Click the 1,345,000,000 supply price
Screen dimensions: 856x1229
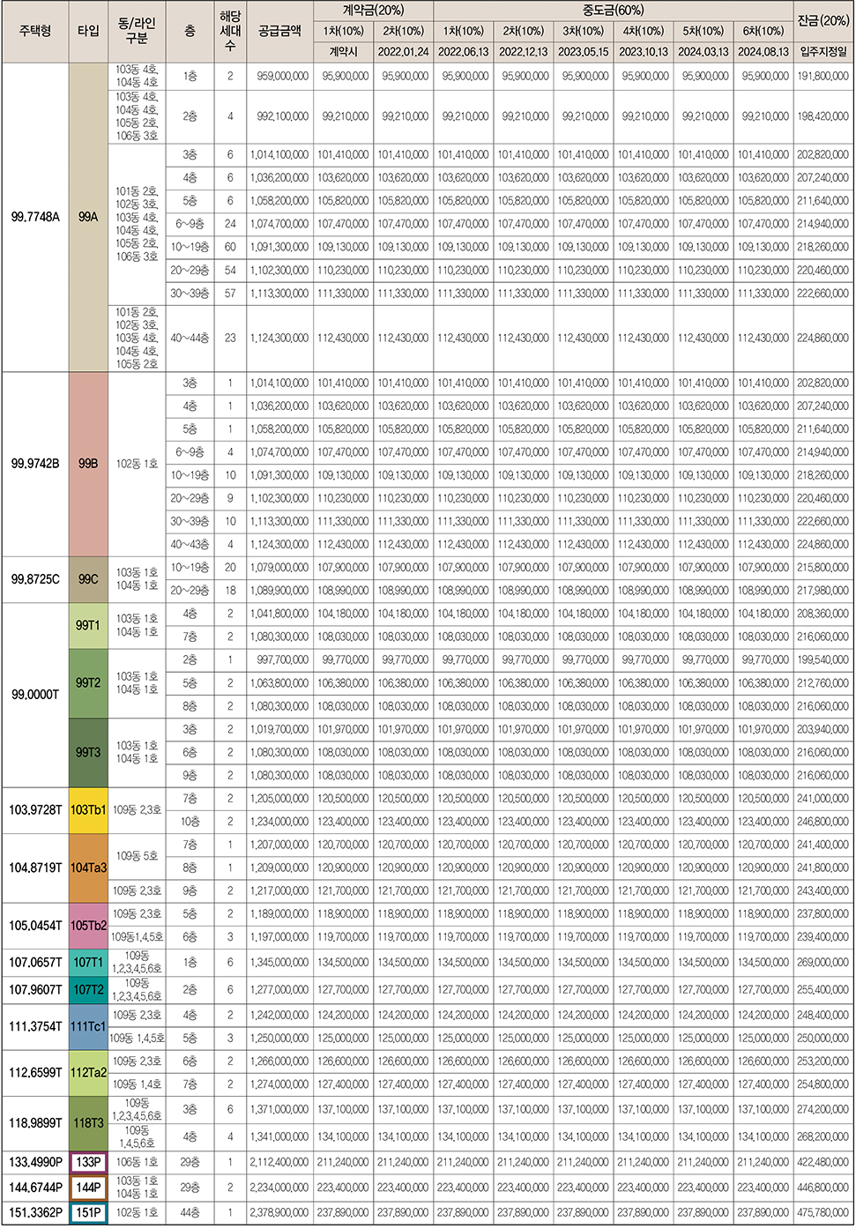[280, 963]
